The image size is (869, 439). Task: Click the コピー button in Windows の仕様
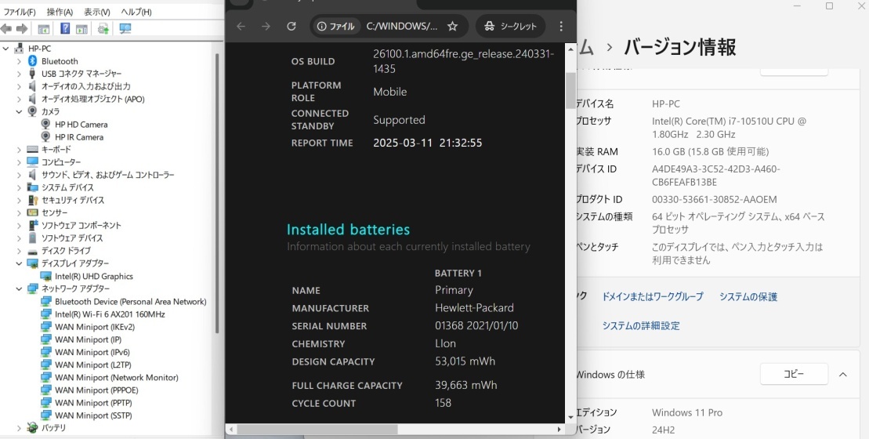click(794, 374)
